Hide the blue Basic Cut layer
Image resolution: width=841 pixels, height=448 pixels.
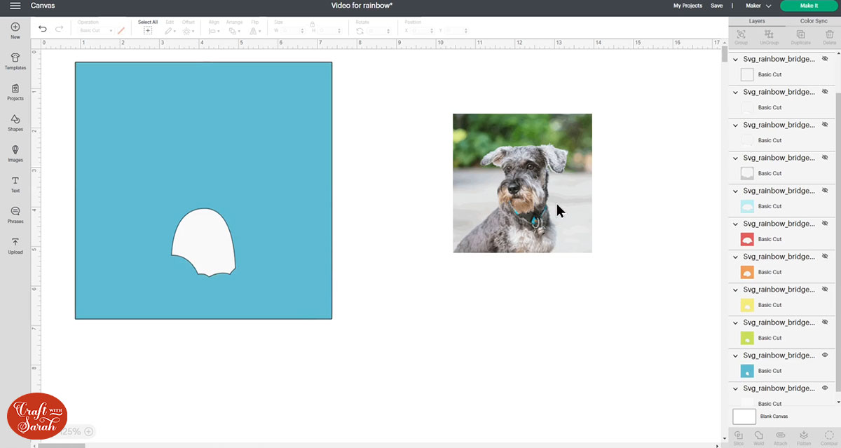coord(825,355)
